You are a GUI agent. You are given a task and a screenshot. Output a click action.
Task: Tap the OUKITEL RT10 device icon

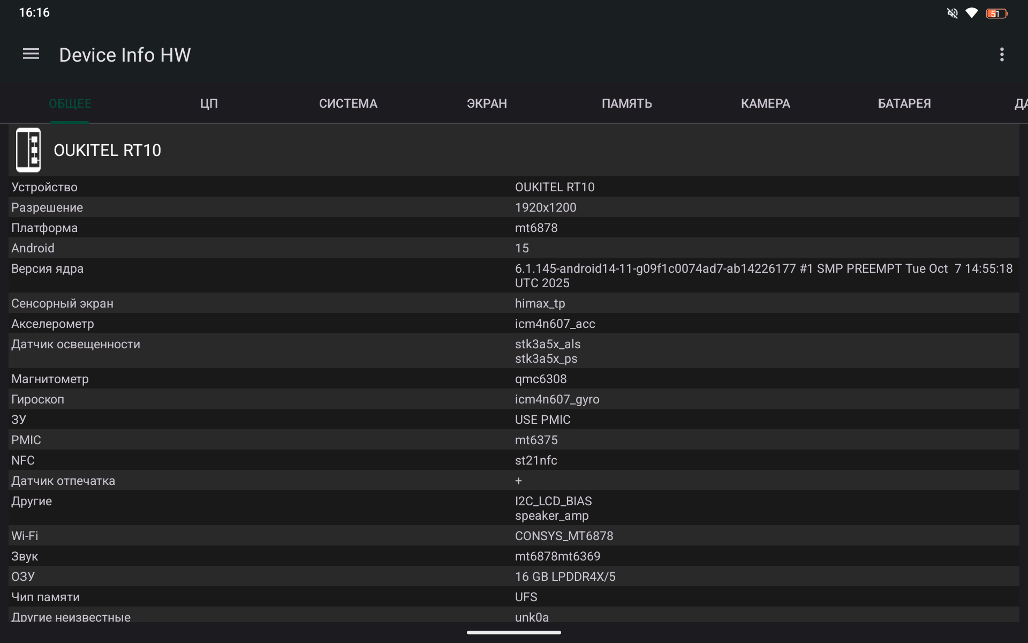coord(28,150)
